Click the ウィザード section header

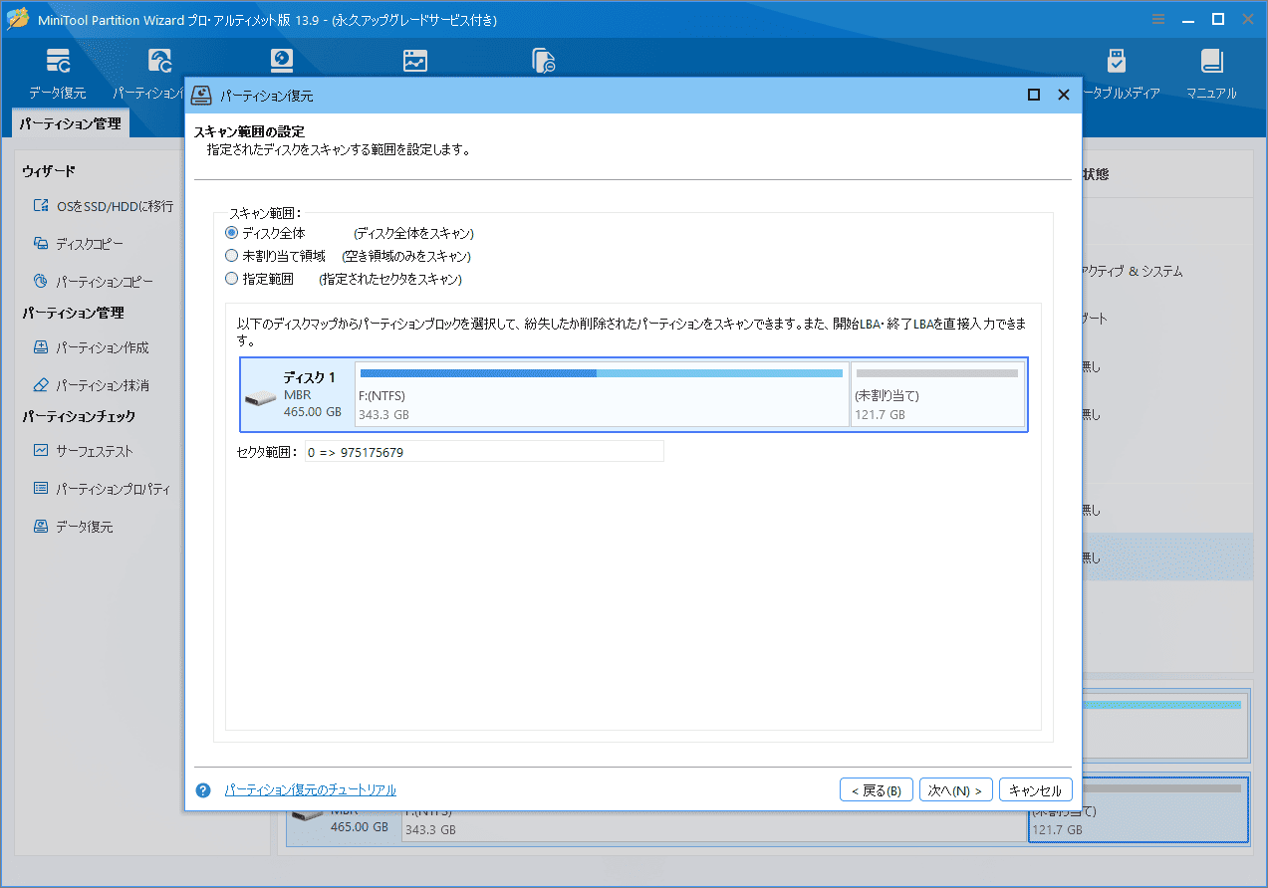point(49,171)
